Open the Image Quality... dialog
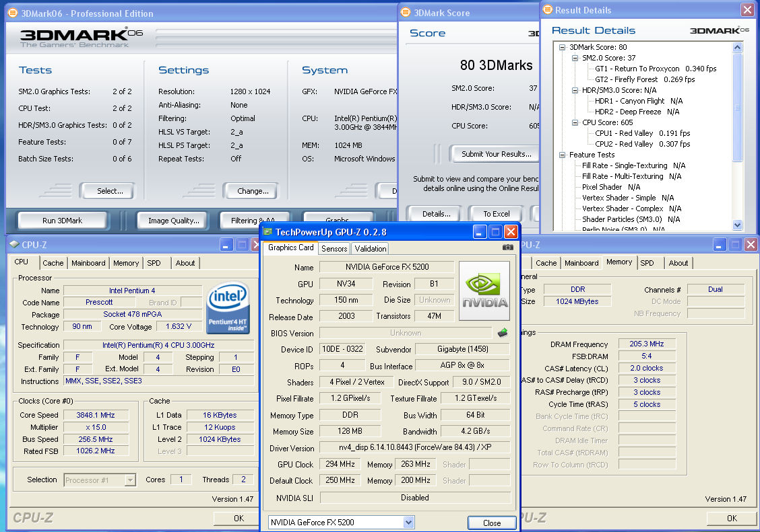Image resolution: width=760 pixels, height=532 pixels. coord(174,221)
